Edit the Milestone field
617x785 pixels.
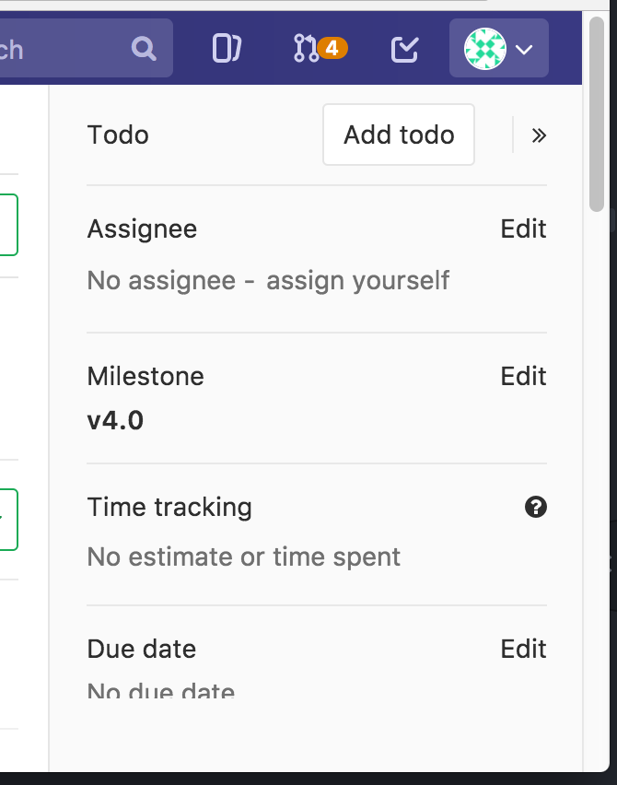click(523, 376)
